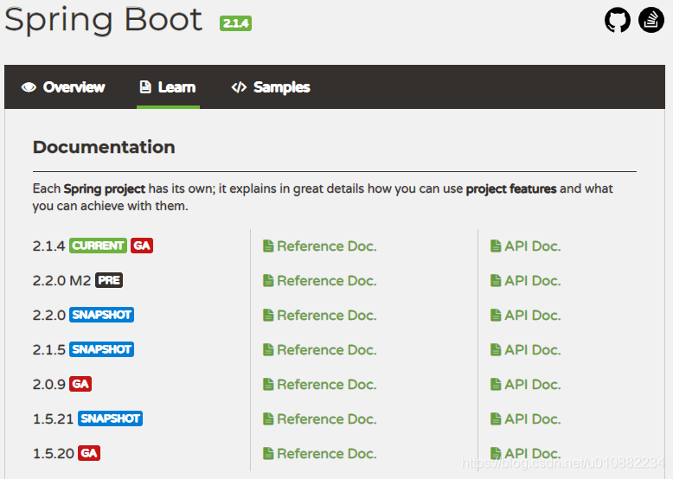Click the file icon for 2.0.9 Reference Doc.

(x=268, y=384)
